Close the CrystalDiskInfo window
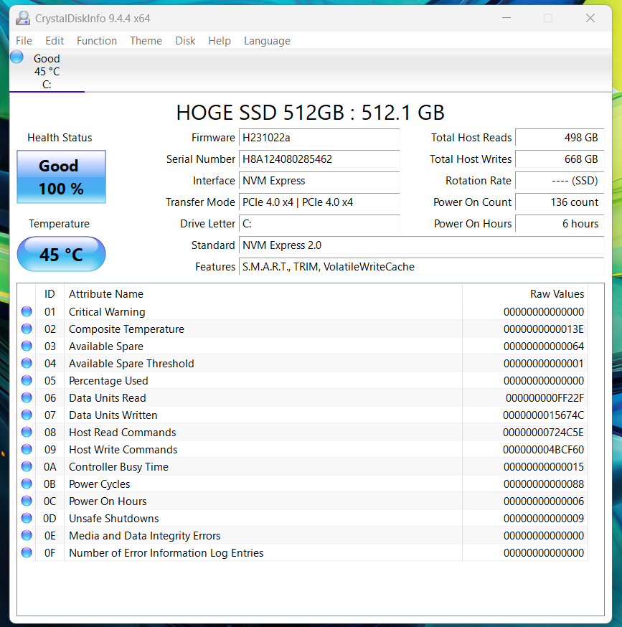The image size is (622, 627). click(x=590, y=18)
